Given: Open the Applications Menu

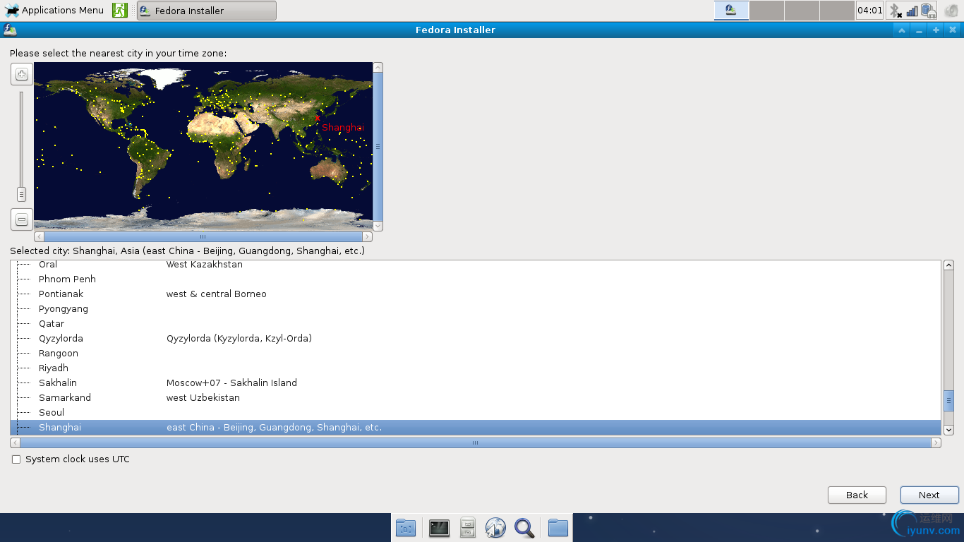Looking at the screenshot, I should point(54,11).
